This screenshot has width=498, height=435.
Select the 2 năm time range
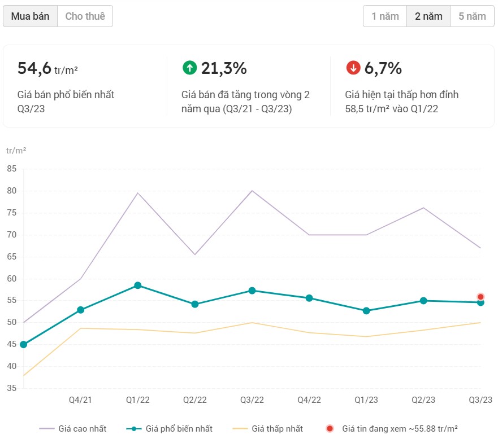[428, 16]
